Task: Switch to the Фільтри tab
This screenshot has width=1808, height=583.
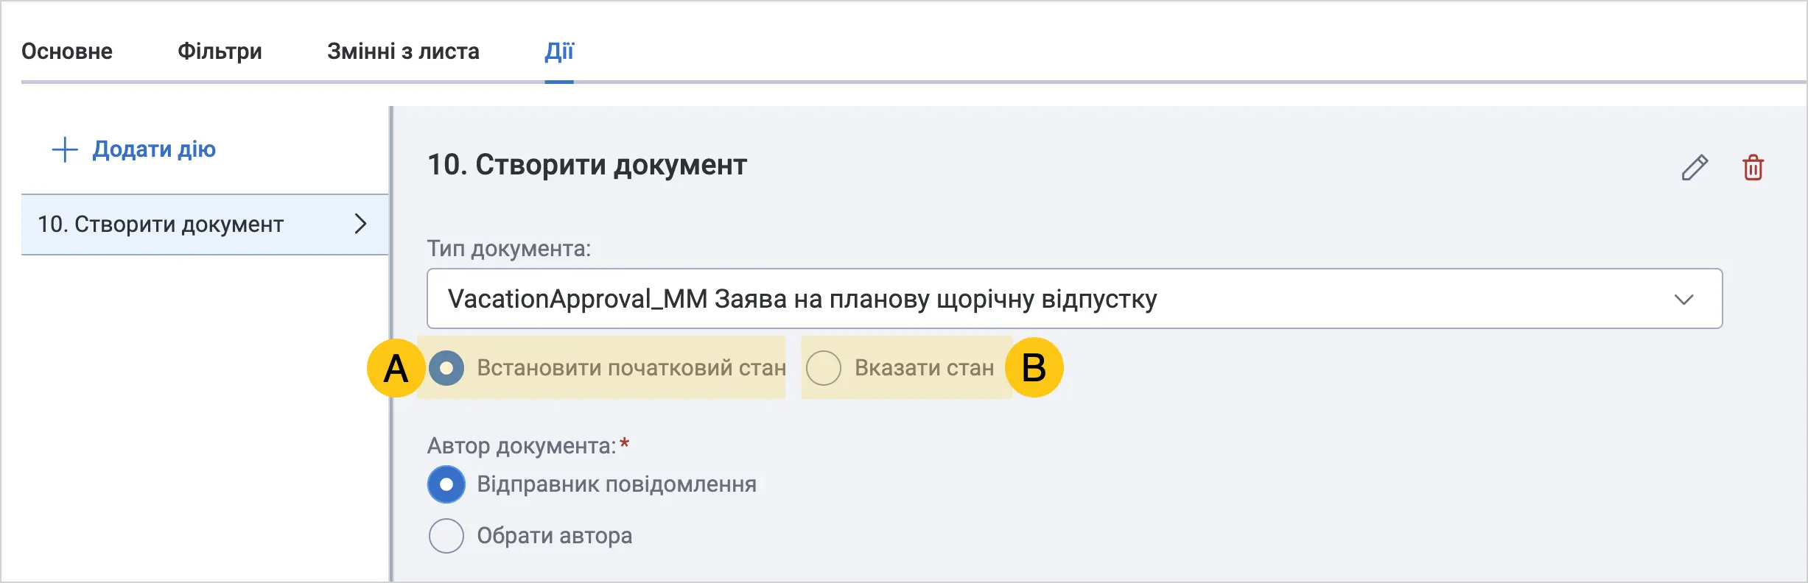Action: pyautogui.click(x=220, y=52)
